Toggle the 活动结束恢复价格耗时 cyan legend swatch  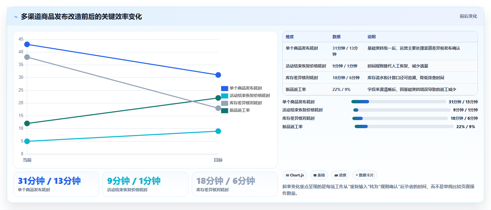click(x=225, y=96)
